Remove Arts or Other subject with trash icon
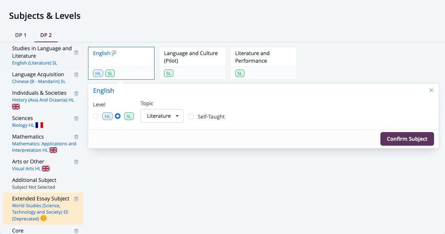Image resolution: width=445 pixels, height=234 pixels. pyautogui.click(x=76, y=162)
